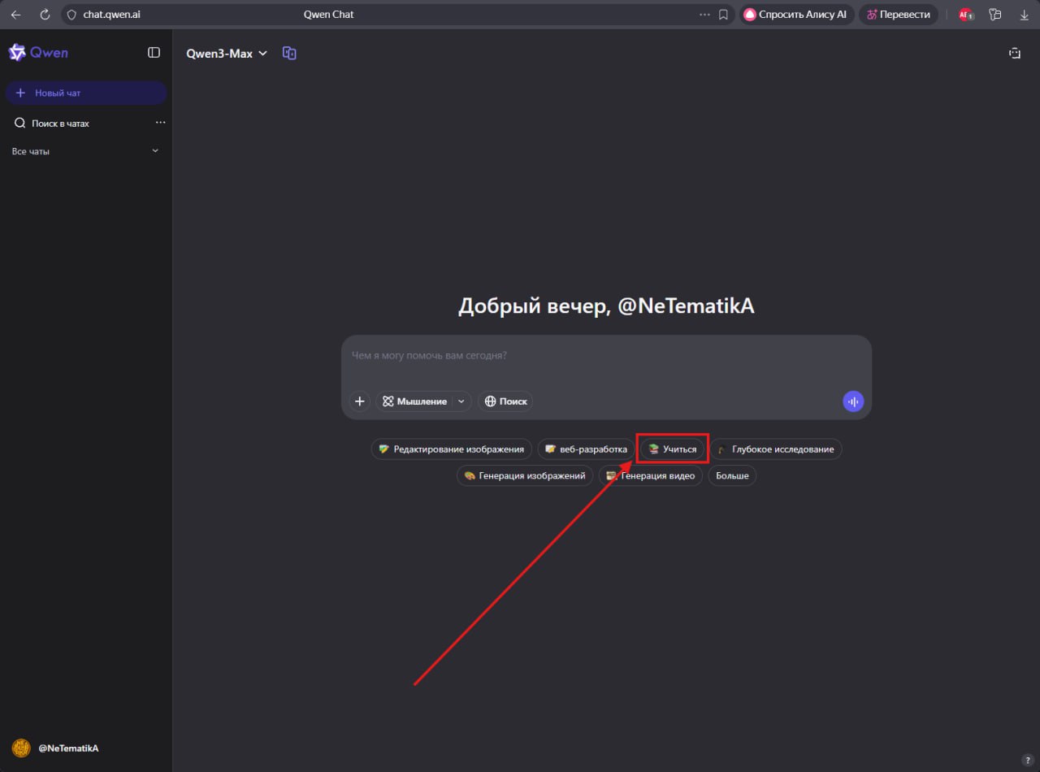Click the plus attachment button
Screen dimensions: 1040x772
click(x=360, y=401)
